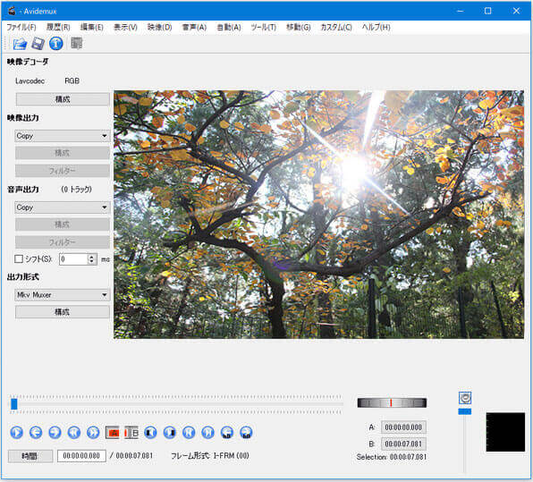This screenshot has width=533, height=482.
Task: Set selection start marker A
Action: (x=113, y=433)
